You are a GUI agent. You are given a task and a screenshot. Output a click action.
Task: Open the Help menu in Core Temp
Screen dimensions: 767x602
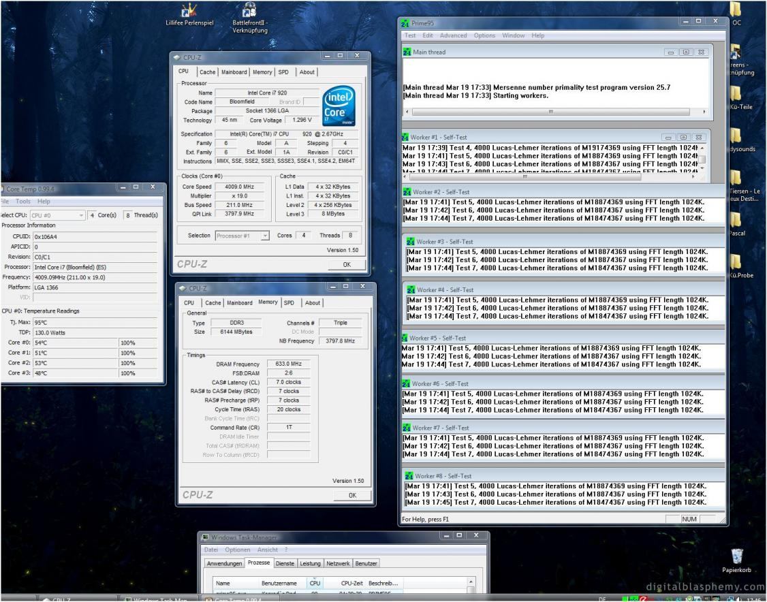tap(44, 202)
